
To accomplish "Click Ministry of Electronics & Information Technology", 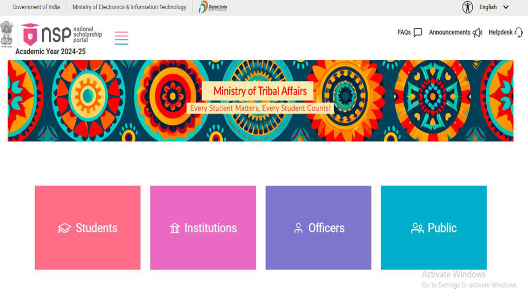I will tap(129, 7).
